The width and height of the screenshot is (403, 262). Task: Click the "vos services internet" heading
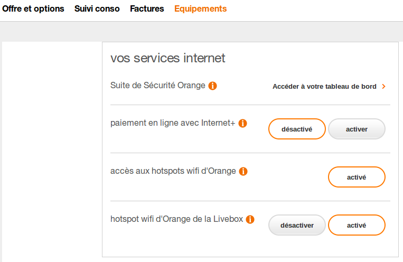(168, 58)
